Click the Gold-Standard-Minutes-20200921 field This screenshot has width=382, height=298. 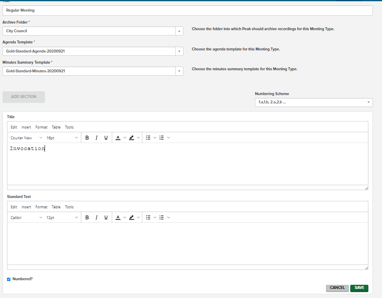(x=89, y=71)
